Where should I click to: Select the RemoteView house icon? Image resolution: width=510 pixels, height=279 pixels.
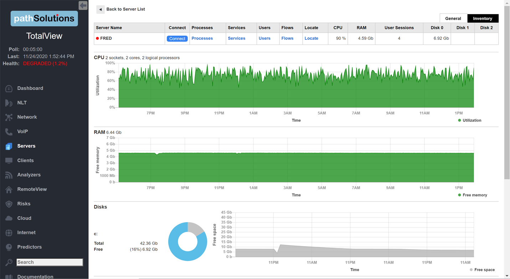[9, 189]
